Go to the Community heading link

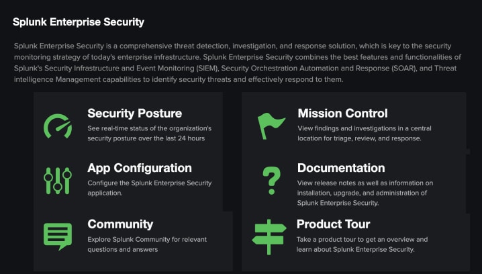120,224
